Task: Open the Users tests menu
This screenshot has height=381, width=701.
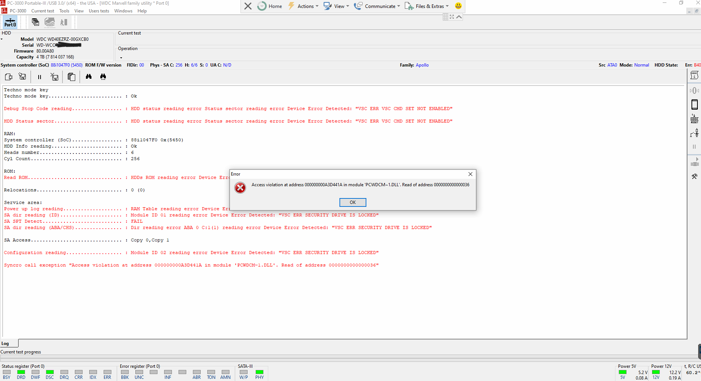Action: pos(99,11)
